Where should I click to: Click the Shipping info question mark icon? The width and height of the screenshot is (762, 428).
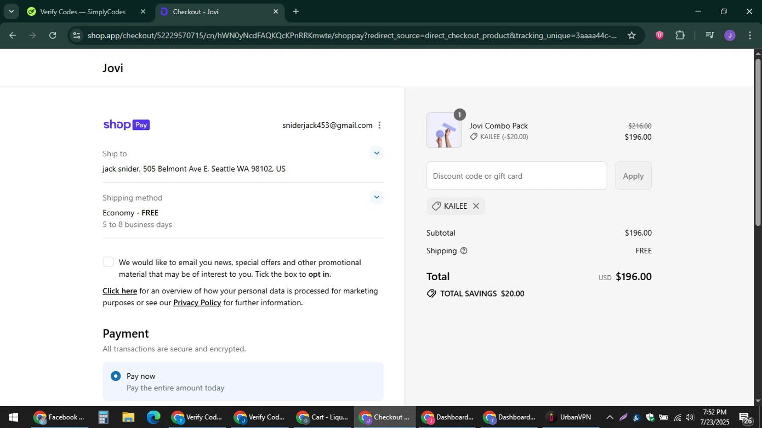point(464,251)
